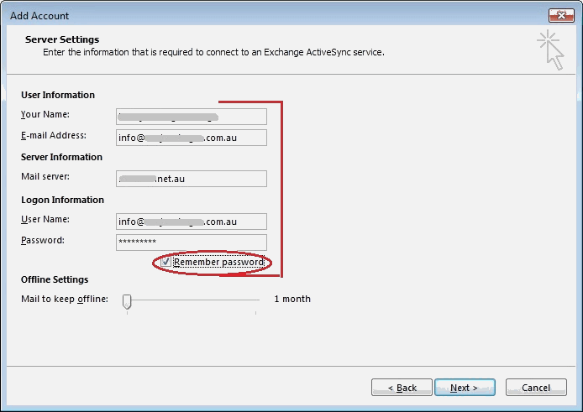
Task: Click the 'Password:' field label
Action: point(42,240)
